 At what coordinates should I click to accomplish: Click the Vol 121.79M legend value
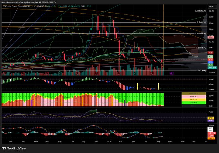[x=86, y=6]
